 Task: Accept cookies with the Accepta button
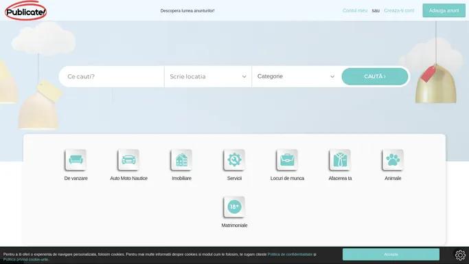391,254
